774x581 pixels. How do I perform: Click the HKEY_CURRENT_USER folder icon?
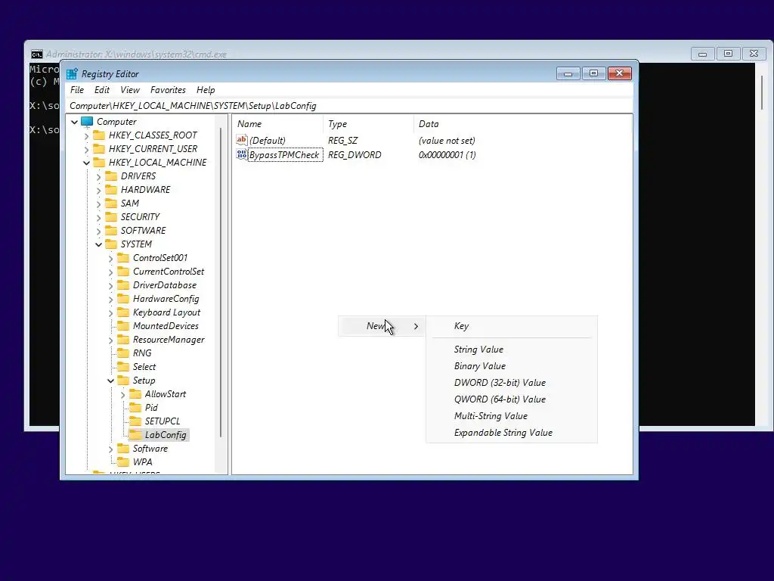click(x=99, y=149)
